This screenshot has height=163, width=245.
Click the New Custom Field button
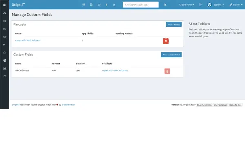tap(171, 55)
